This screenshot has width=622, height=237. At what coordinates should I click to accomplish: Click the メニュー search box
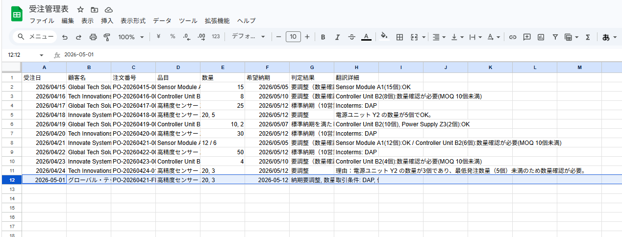pyautogui.click(x=35, y=37)
